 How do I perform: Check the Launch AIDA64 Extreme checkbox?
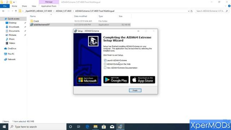click(x=105, y=60)
